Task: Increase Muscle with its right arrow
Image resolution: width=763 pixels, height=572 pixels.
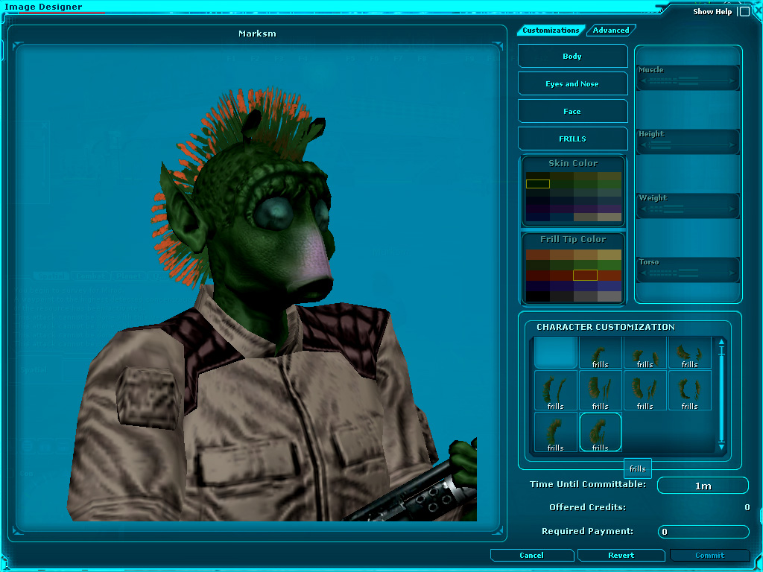Action: coord(732,82)
